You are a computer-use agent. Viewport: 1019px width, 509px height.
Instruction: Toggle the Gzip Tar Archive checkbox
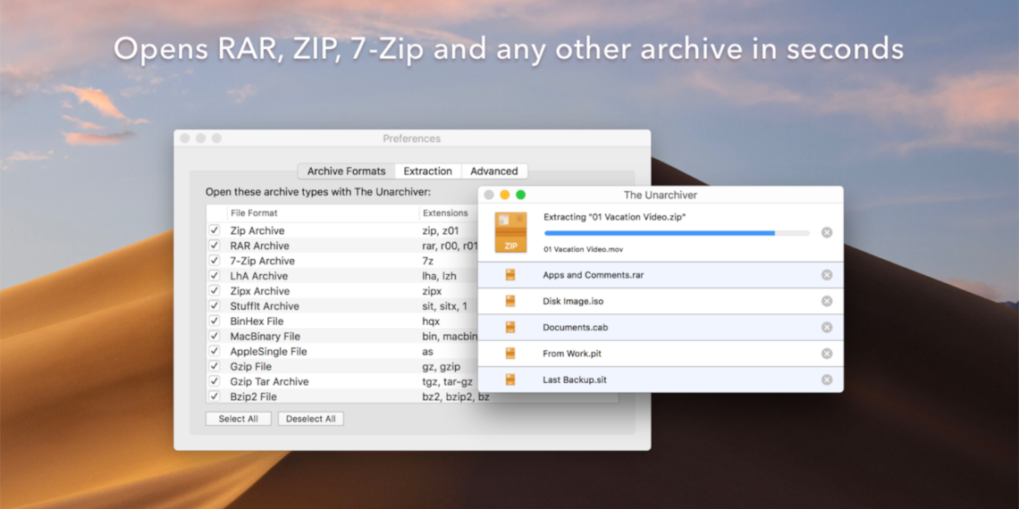point(215,381)
